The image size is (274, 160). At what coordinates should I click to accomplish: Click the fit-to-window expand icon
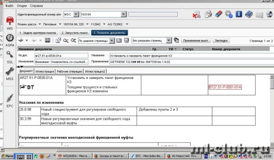coord(47,41)
